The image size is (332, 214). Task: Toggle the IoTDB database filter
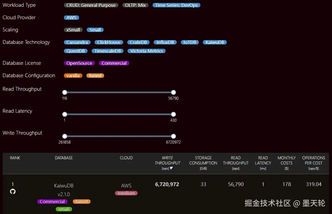[190, 42]
